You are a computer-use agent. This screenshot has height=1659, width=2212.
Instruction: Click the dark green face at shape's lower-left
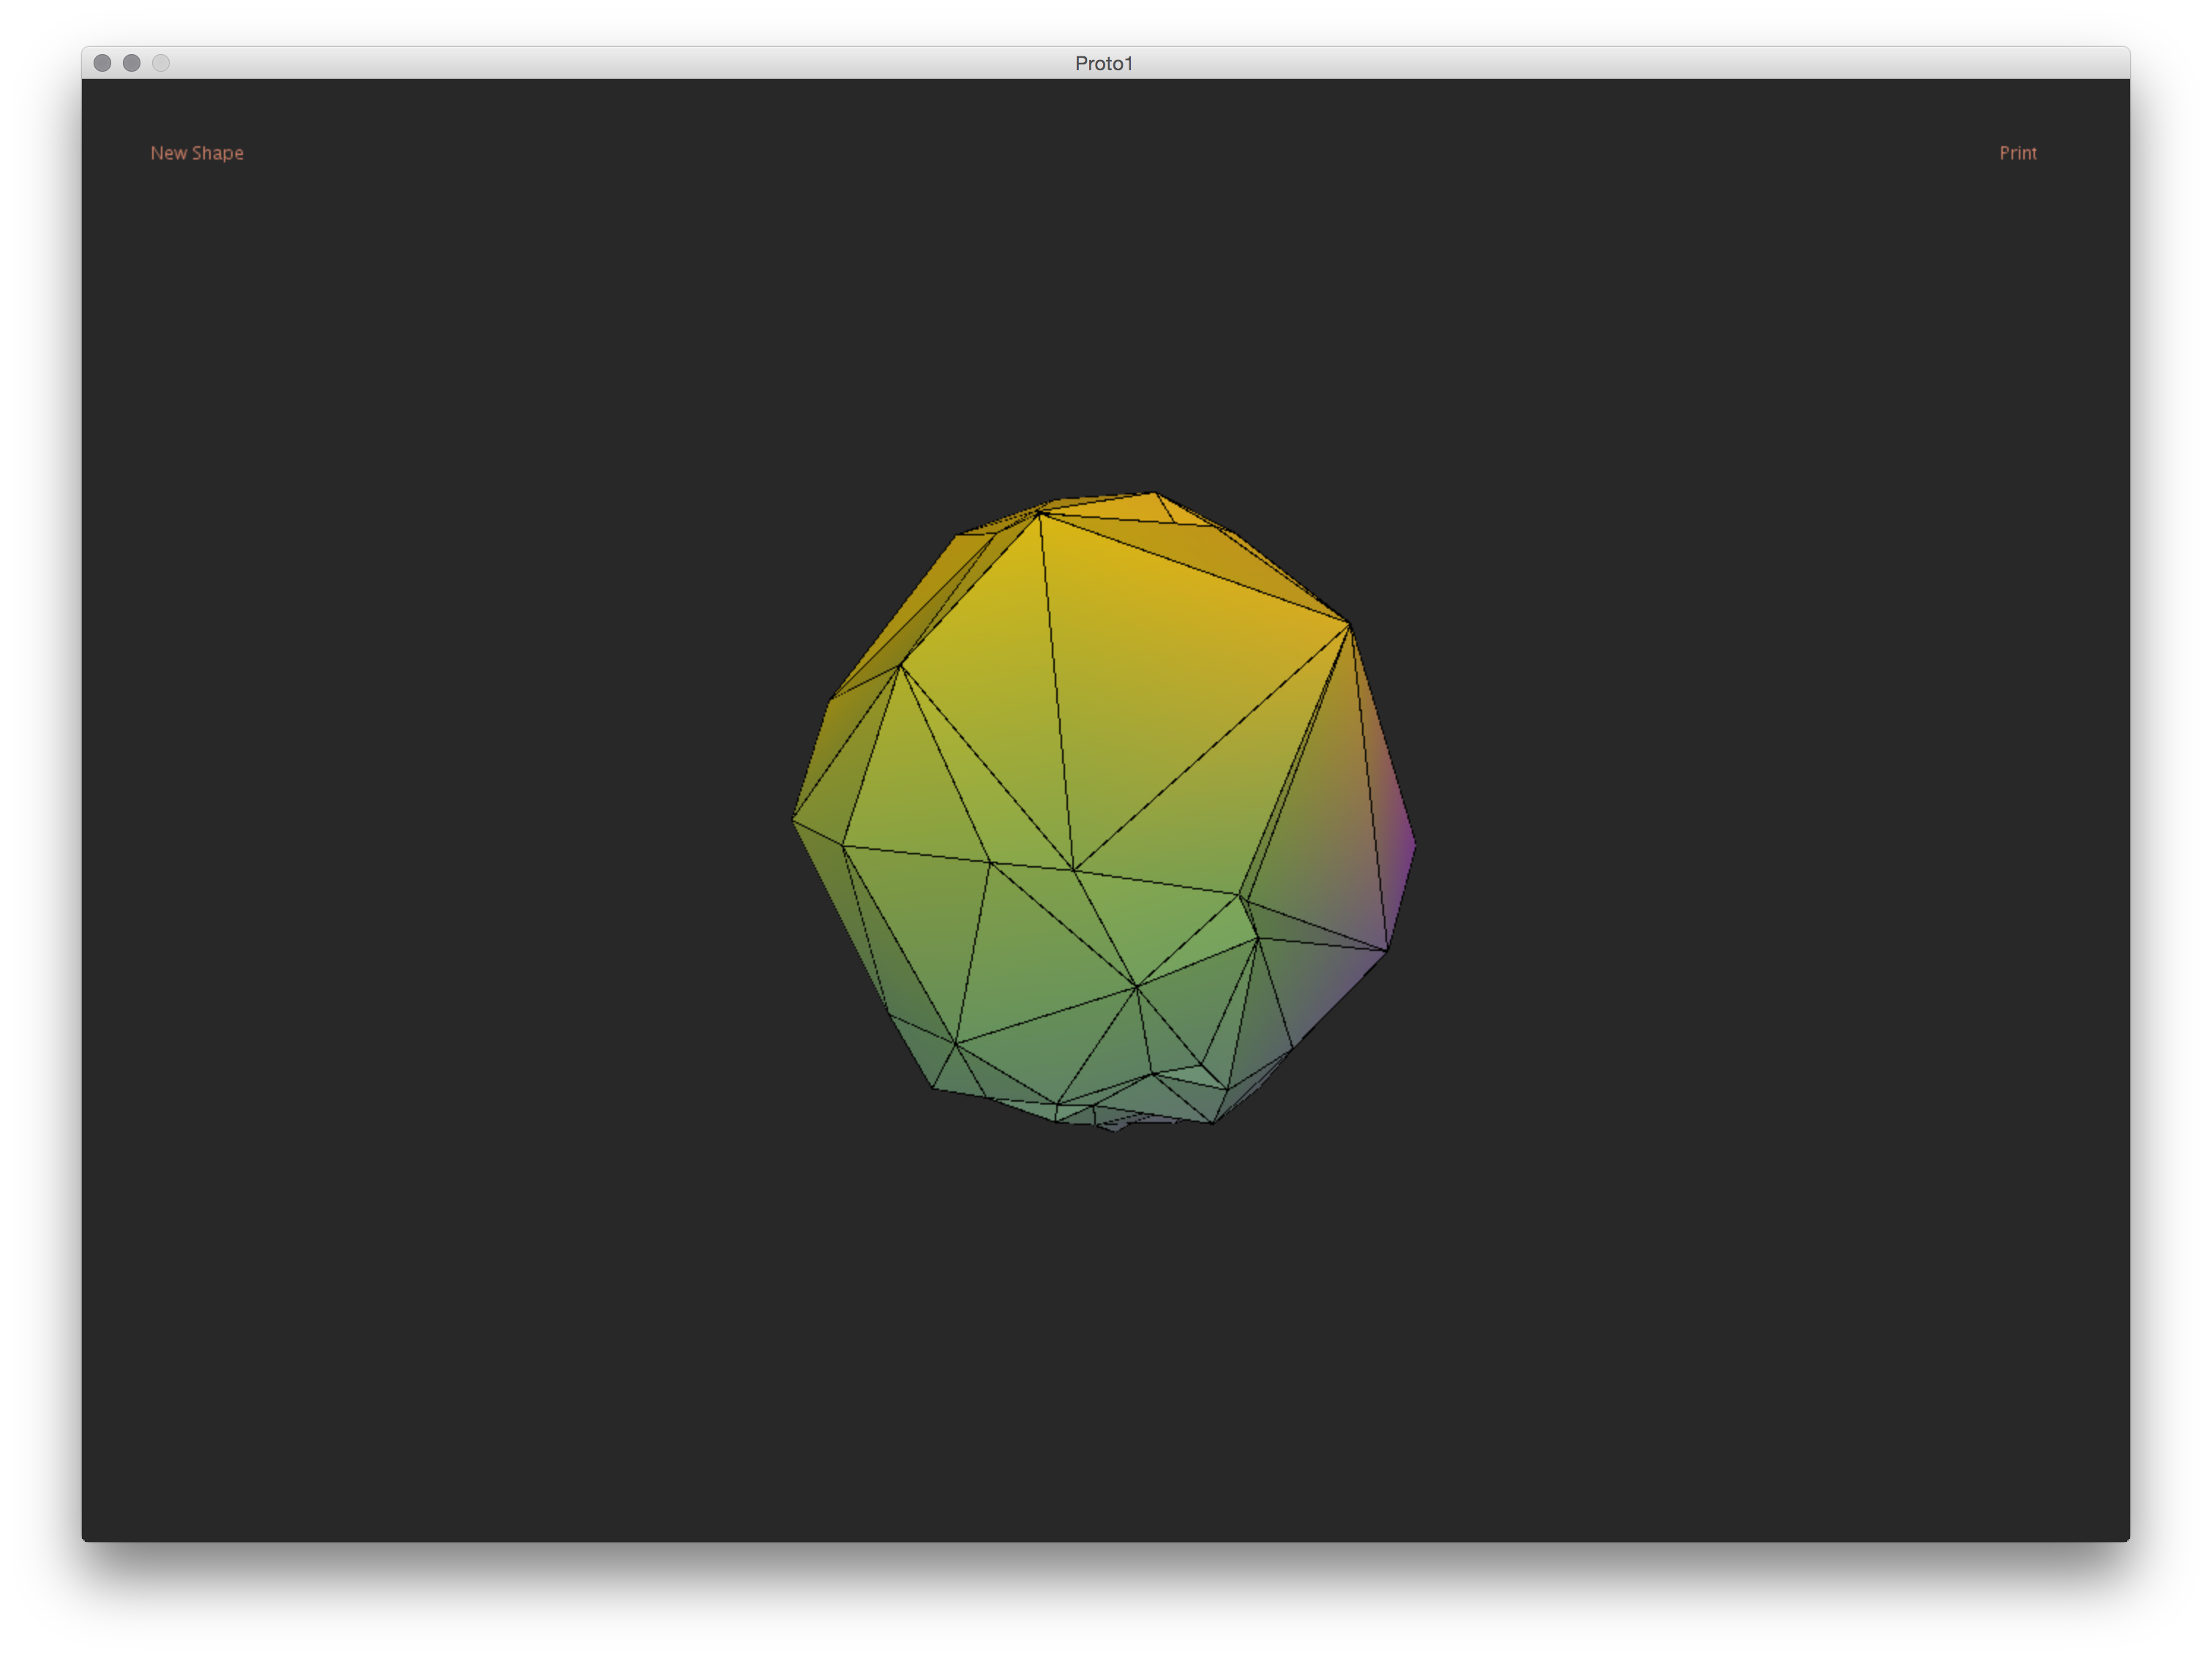click(x=925, y=1050)
